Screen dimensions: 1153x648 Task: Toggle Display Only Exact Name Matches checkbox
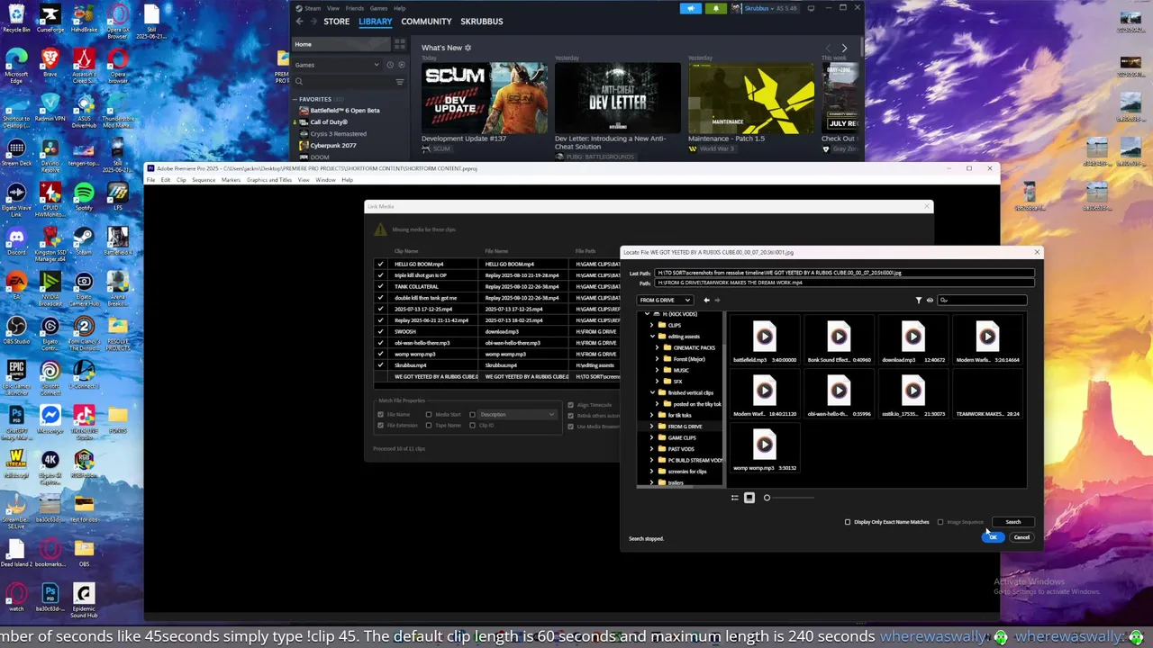click(848, 522)
